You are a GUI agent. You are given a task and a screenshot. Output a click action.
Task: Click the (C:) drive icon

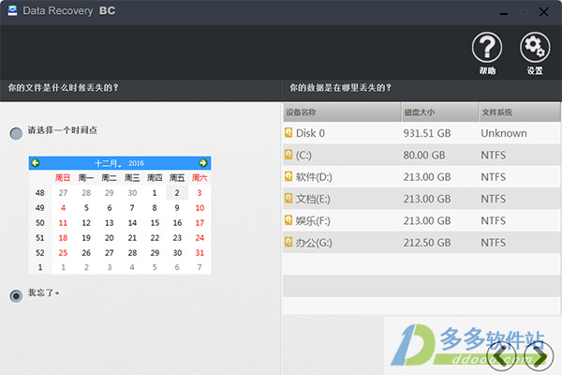click(288, 155)
